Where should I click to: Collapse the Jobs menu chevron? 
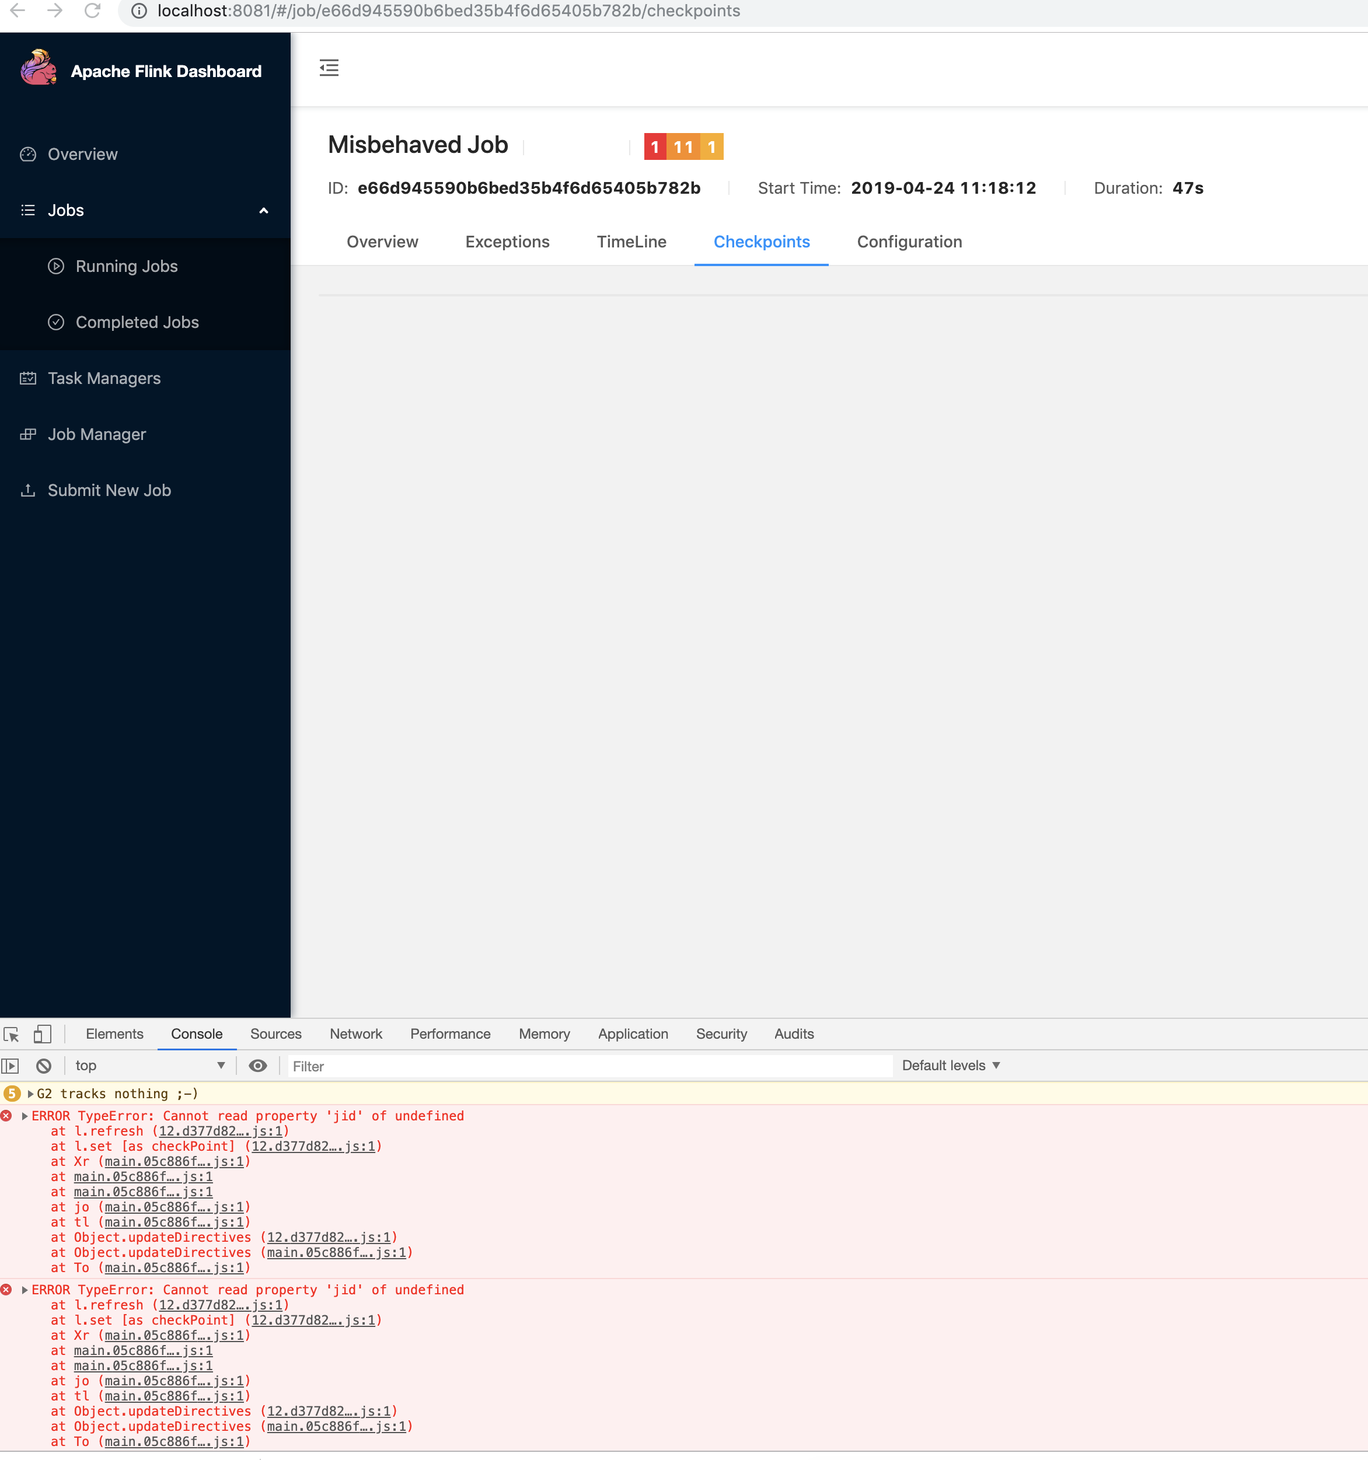[x=264, y=211]
